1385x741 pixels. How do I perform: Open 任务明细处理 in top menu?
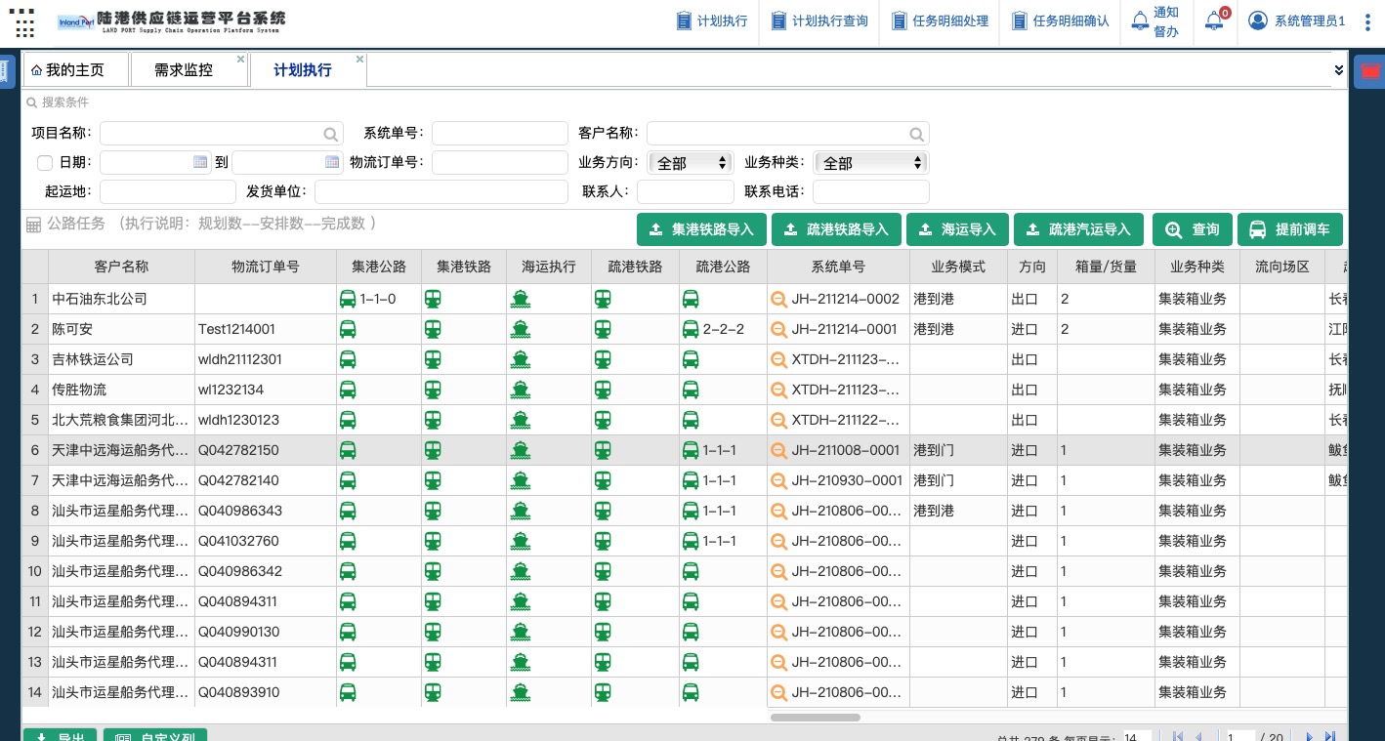[x=940, y=21]
